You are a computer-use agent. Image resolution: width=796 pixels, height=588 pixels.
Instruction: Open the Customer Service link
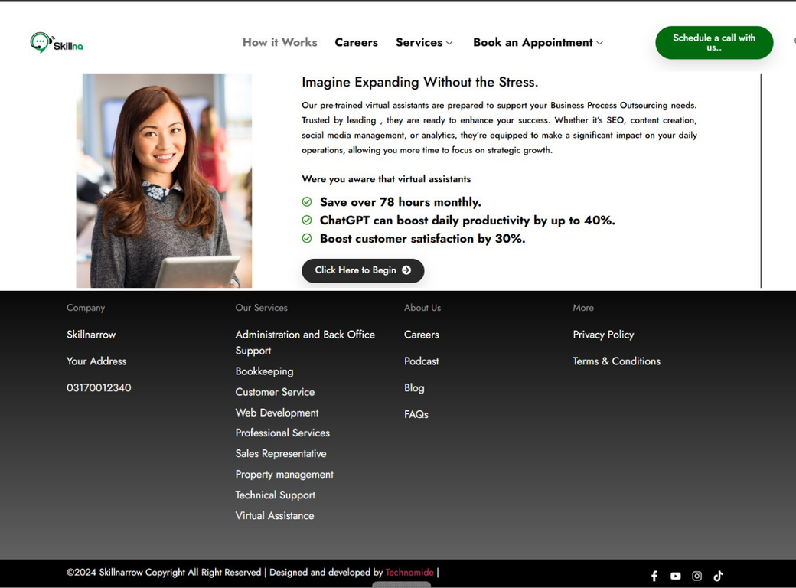(x=275, y=392)
